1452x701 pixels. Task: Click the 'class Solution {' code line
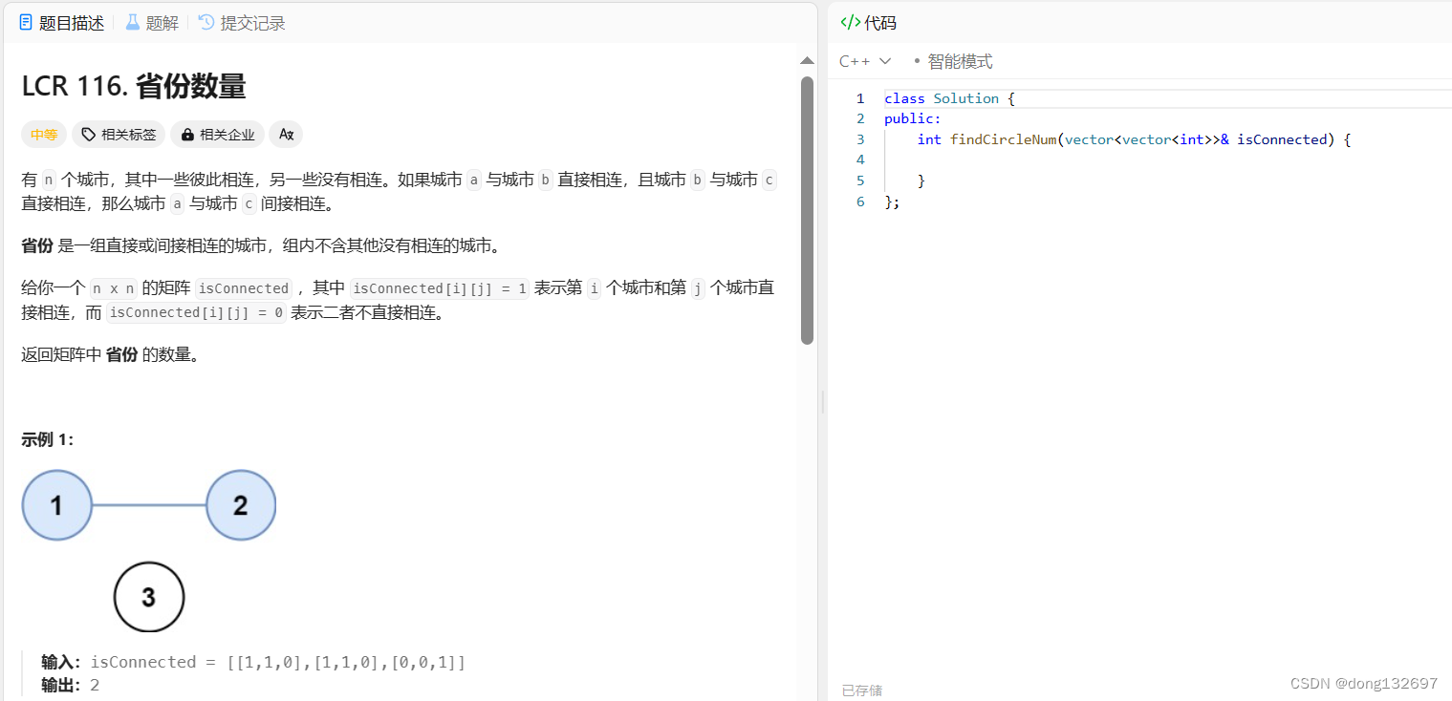[949, 98]
